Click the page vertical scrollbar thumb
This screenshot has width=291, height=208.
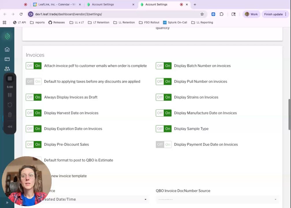tap(289, 115)
